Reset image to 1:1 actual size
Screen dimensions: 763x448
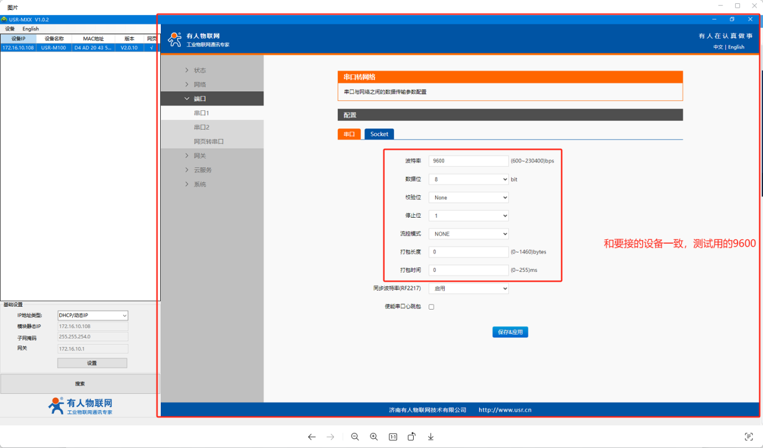click(x=393, y=437)
